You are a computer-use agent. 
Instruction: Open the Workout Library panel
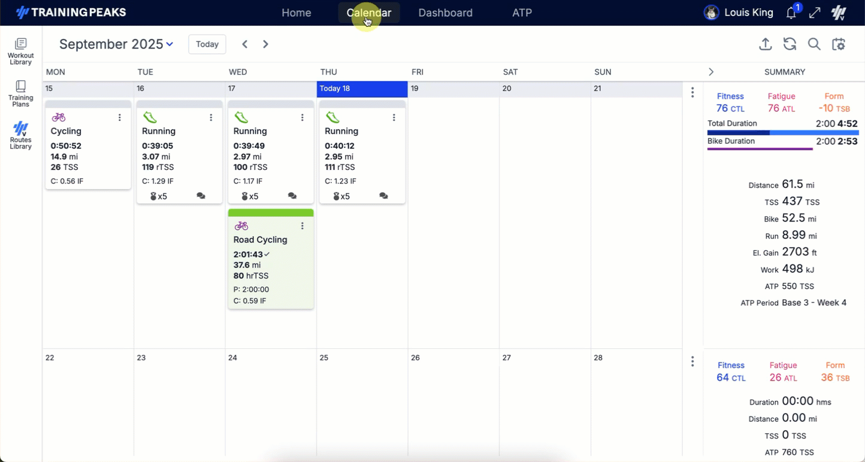20,51
